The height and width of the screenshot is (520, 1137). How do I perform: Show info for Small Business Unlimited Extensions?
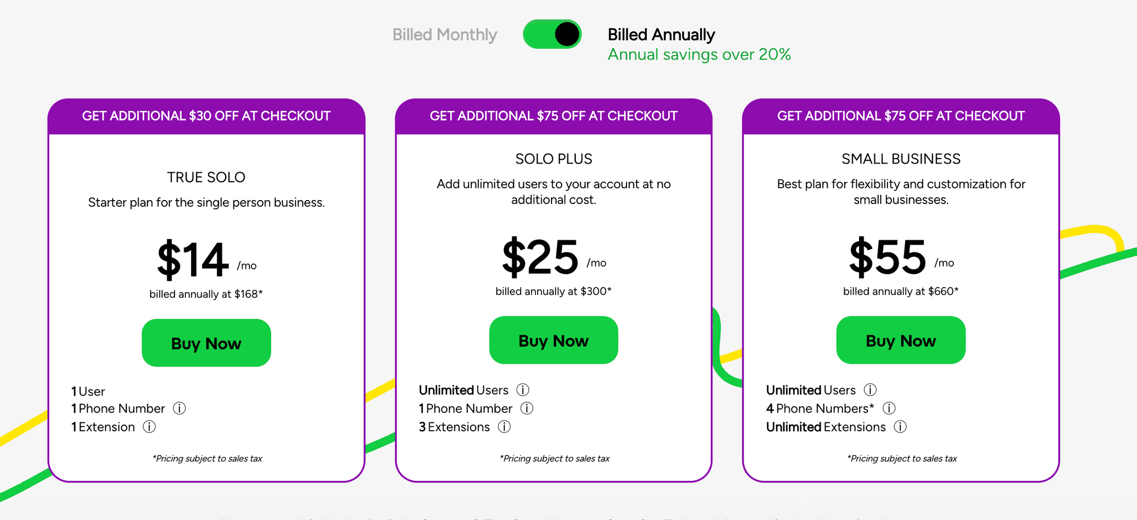[x=900, y=427]
